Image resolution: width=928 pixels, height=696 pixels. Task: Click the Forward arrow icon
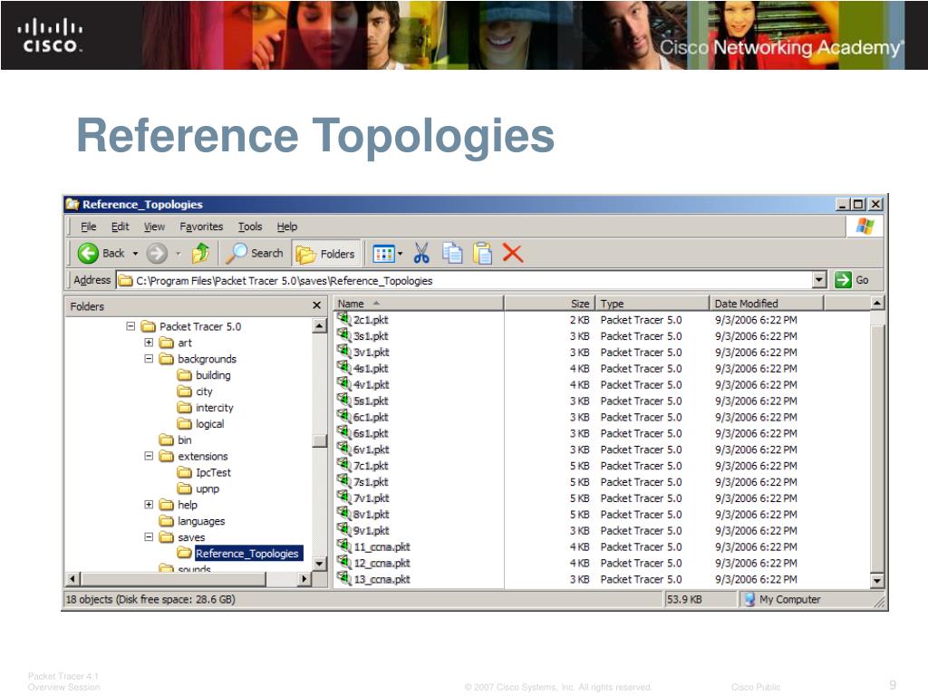(157, 254)
